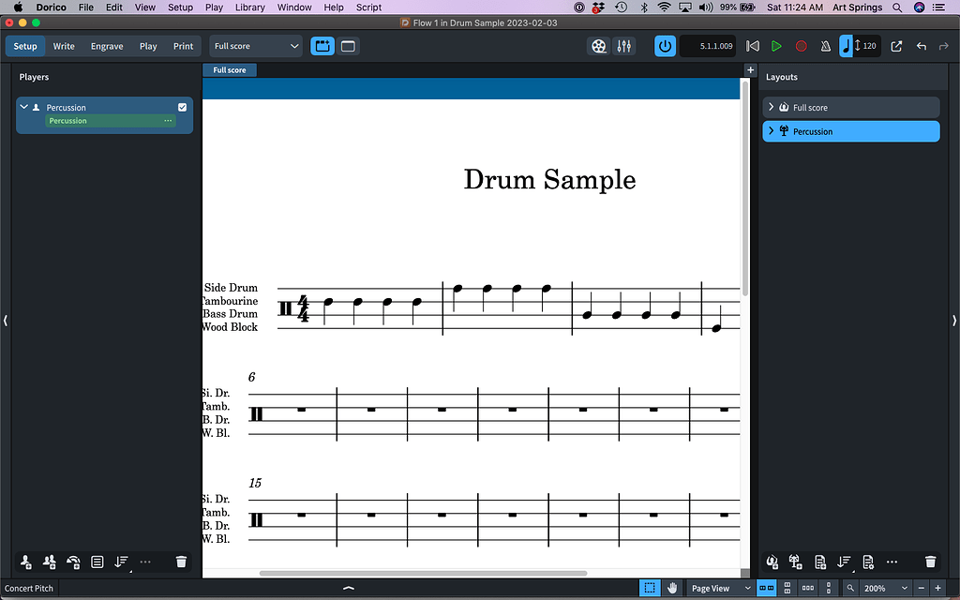The height and width of the screenshot is (600, 960).
Task: Open the Video window
Action: [598, 45]
